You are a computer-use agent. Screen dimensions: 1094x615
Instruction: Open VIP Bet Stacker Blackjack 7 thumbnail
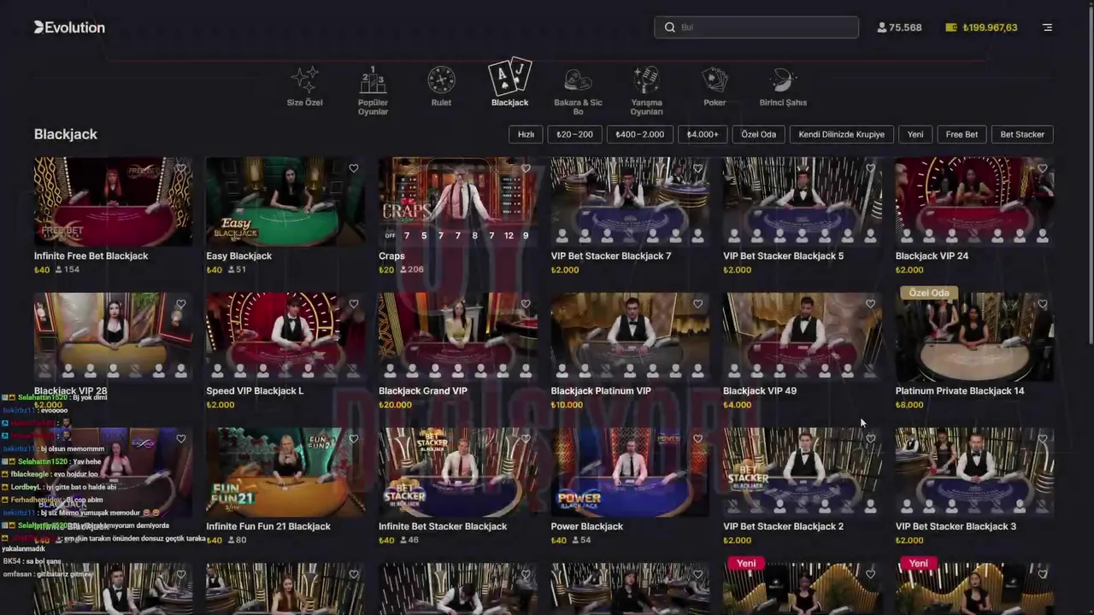630,202
